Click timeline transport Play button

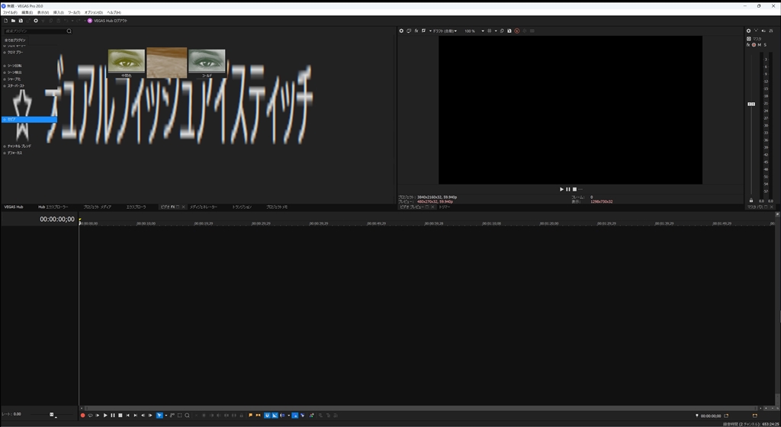(x=105, y=415)
